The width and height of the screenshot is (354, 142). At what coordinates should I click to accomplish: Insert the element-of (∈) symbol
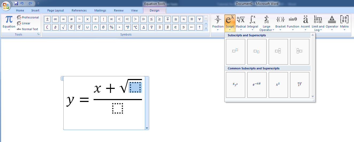[x=176, y=27]
